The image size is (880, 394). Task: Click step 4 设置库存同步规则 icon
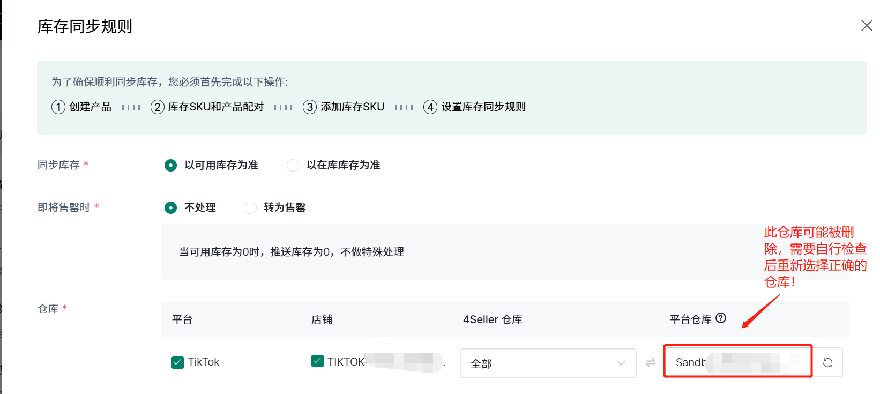[430, 107]
